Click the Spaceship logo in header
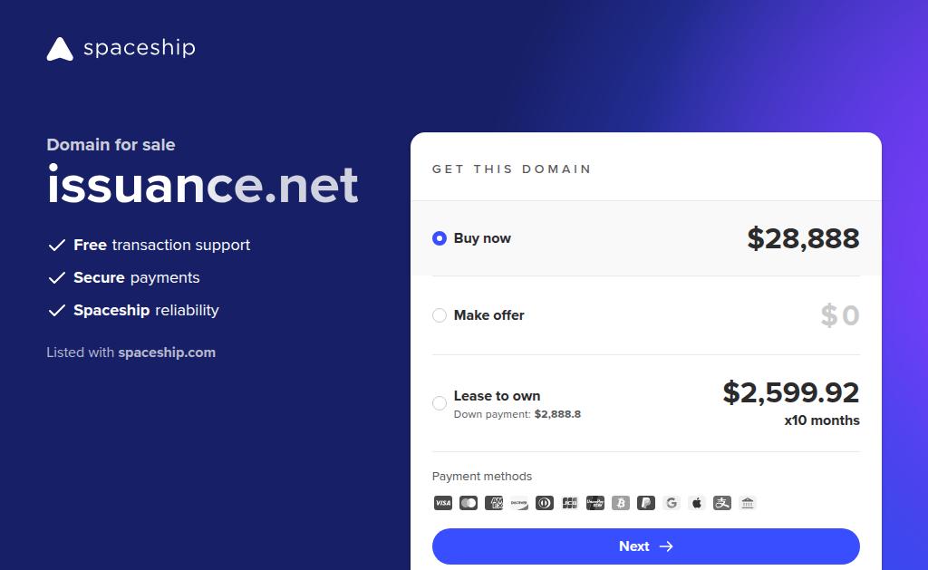This screenshot has height=570, width=928. pos(121,48)
